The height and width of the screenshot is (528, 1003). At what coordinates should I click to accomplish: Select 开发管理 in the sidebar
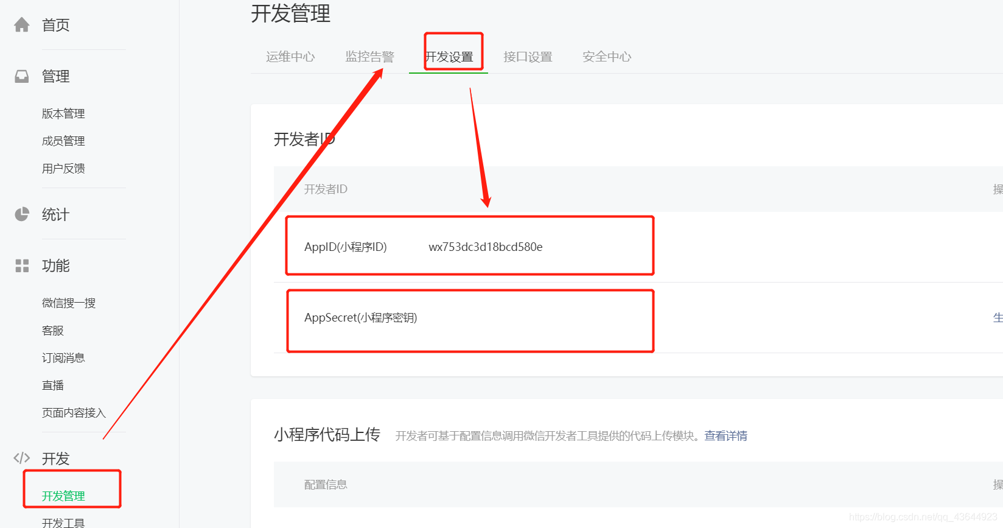pyautogui.click(x=63, y=496)
